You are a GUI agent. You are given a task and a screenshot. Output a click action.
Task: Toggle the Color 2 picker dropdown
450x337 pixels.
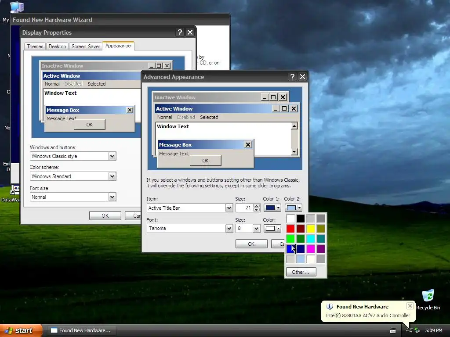point(293,208)
